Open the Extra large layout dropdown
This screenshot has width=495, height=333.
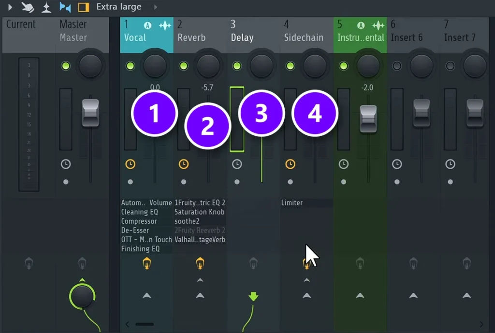click(119, 7)
